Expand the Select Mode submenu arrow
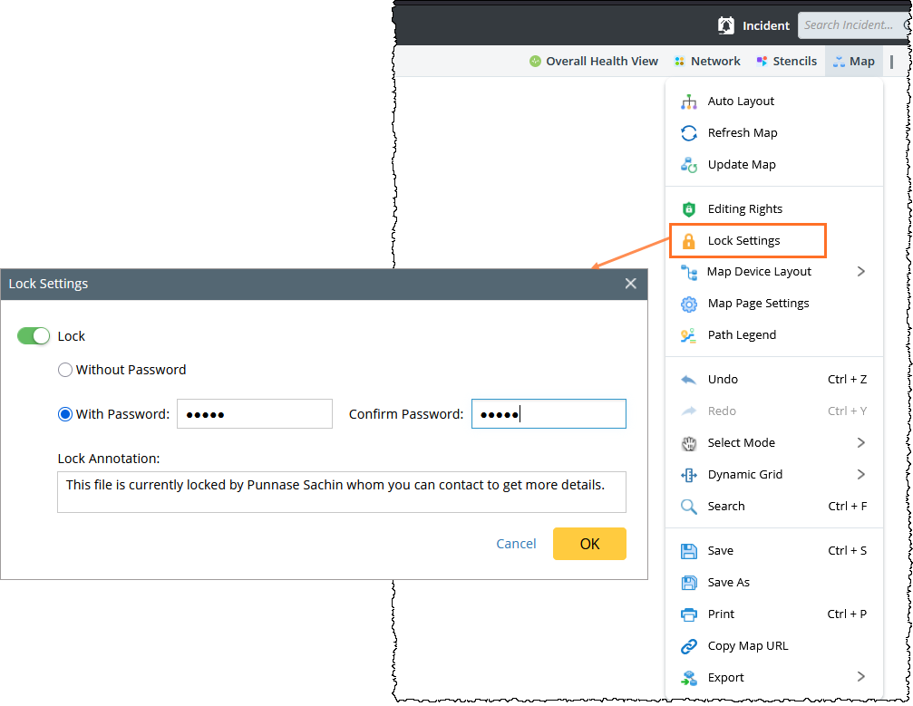The height and width of the screenshot is (706, 913). [860, 443]
